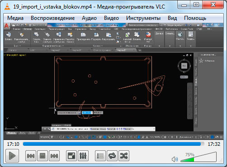Click the Управление атрибутами ribbon icon
The image size is (227, 167).
coord(59,37)
